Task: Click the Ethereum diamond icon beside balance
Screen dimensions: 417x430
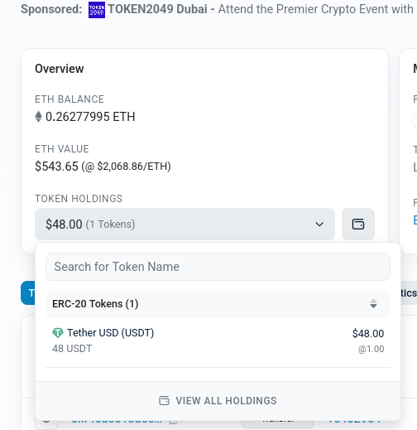Action: pyautogui.click(x=38, y=117)
